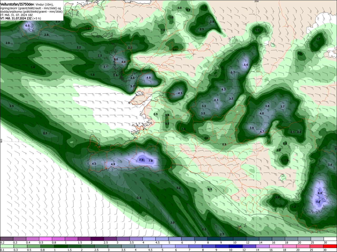Click the 3.3 precipitation value
This screenshot has height=252, width=337.
click(x=204, y=106)
